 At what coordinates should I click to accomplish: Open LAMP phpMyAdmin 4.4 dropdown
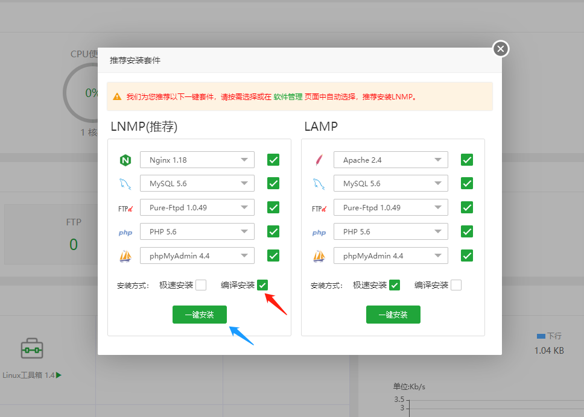tap(391, 256)
